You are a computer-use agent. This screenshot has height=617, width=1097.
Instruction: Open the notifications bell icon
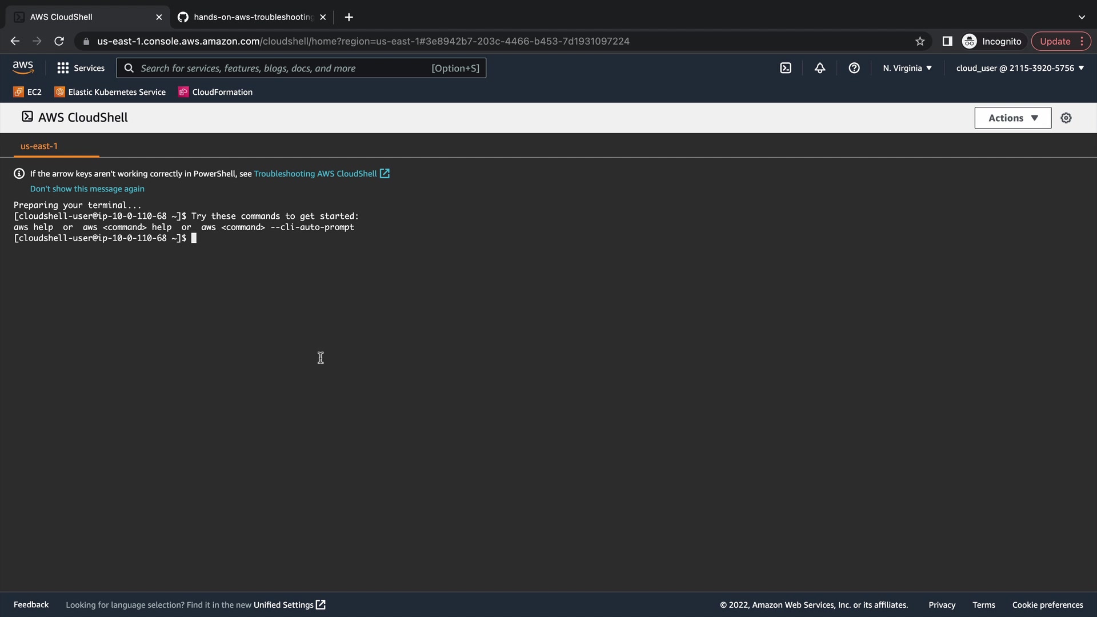click(x=820, y=68)
